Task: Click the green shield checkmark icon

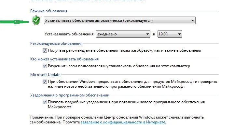Action: tap(36, 20)
